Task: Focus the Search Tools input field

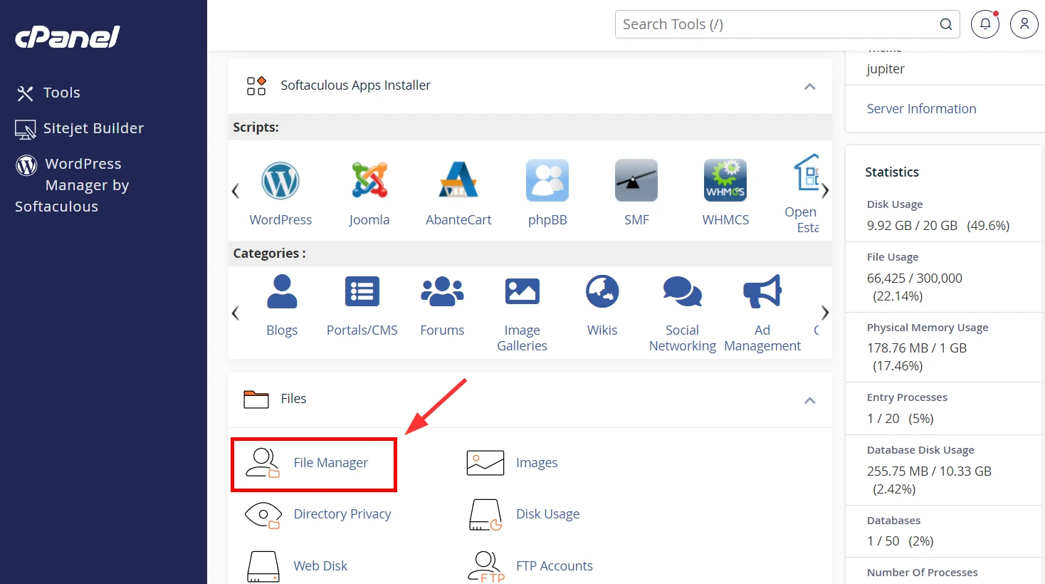Action: [787, 24]
